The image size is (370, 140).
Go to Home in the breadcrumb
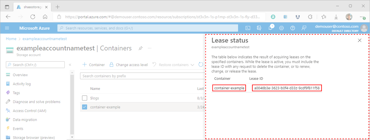11,39
